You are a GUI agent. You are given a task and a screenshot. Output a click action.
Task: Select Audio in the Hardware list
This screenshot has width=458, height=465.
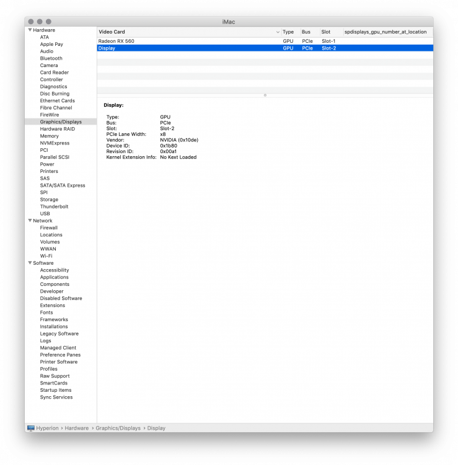click(x=46, y=51)
